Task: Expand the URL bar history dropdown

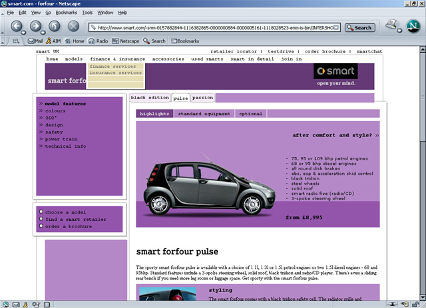Action: tap(336, 27)
